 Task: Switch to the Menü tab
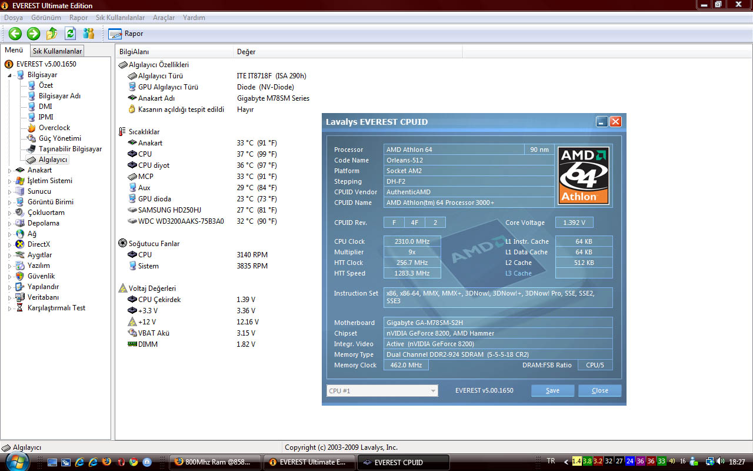tap(14, 50)
